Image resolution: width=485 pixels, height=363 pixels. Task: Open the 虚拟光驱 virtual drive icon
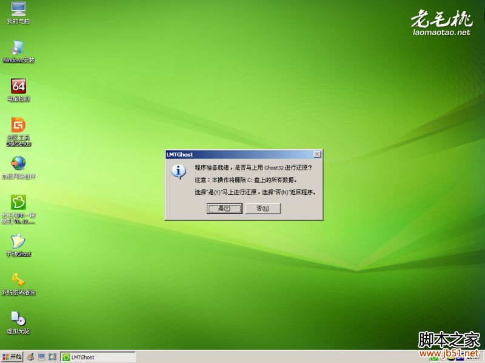(x=18, y=319)
